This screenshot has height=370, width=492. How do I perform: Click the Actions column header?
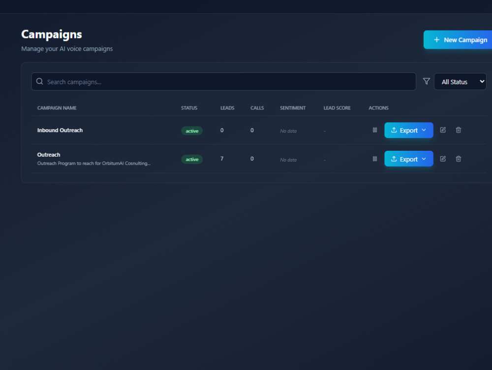tap(378, 108)
